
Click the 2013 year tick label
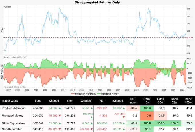(63, 90)
